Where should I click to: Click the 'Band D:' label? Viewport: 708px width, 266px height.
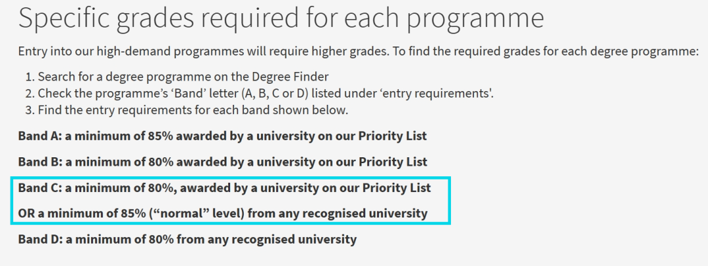tap(40, 239)
